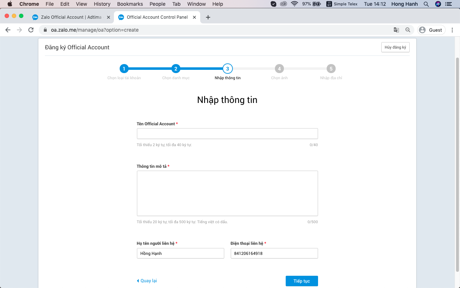Open the Tab menu
The image size is (460, 288).
(176, 4)
